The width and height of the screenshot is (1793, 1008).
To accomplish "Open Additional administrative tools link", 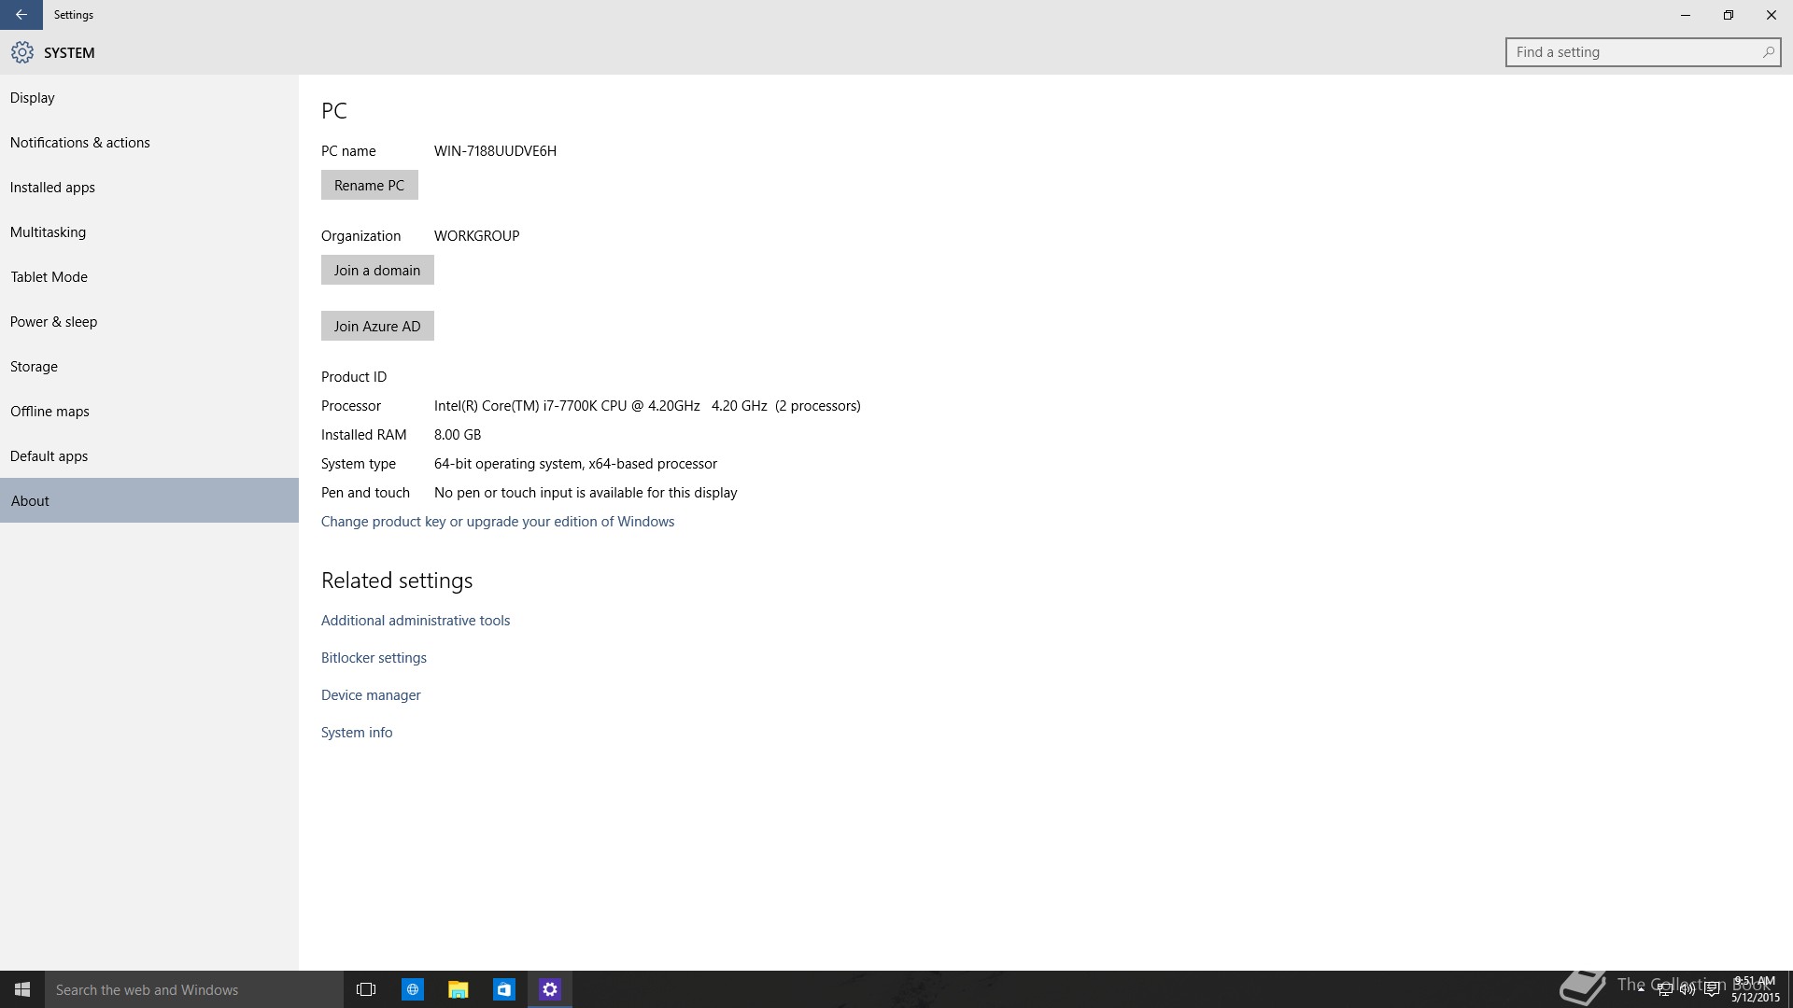I will 416,620.
